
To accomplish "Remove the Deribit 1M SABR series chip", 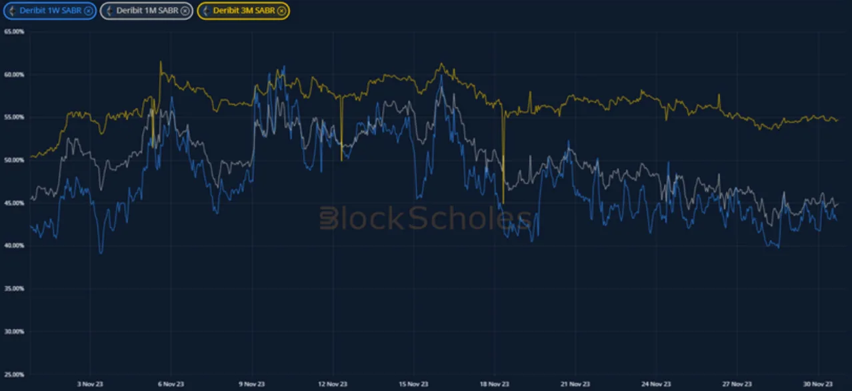I will click(x=185, y=11).
